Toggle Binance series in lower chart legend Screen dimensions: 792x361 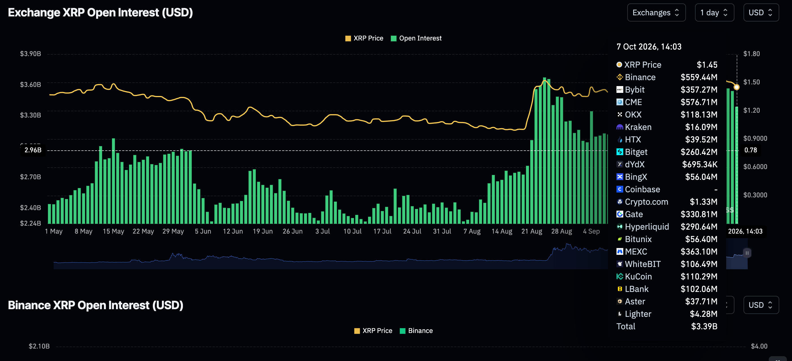(x=416, y=331)
